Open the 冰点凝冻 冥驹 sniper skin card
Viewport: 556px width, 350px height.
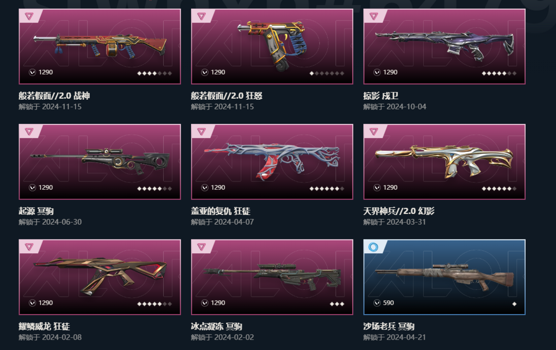point(272,277)
